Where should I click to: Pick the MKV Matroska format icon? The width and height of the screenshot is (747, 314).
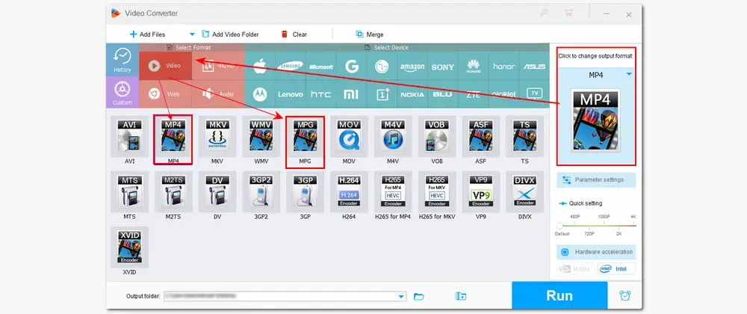217,138
